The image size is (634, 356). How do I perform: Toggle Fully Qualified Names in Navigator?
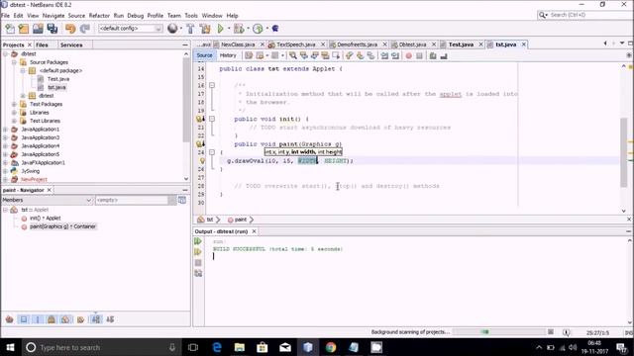(80, 319)
